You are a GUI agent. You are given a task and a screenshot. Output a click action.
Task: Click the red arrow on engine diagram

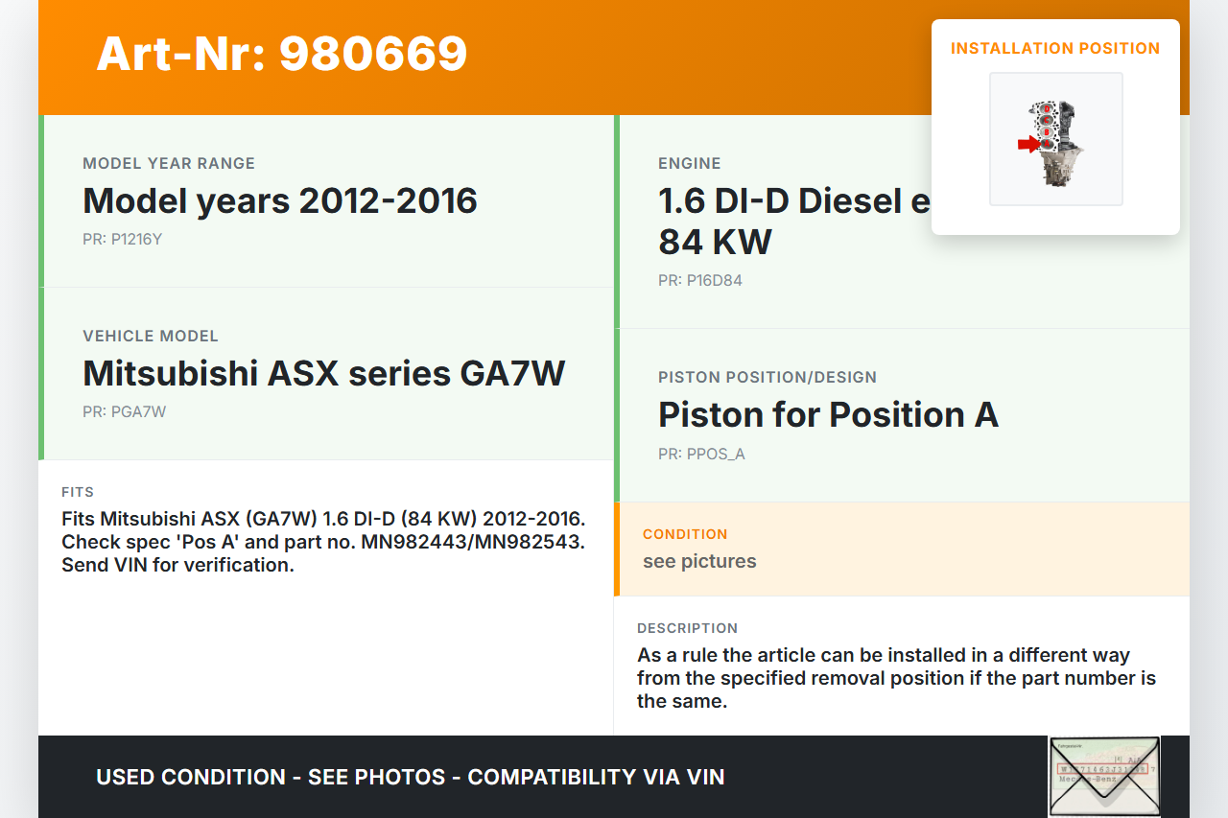(1028, 145)
